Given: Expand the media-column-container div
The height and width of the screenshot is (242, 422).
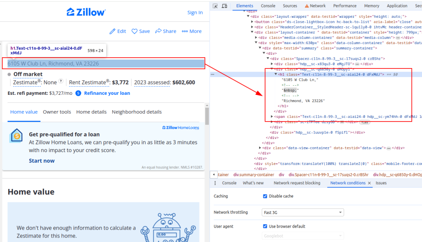Looking at the screenshot, I should pos(256,38).
